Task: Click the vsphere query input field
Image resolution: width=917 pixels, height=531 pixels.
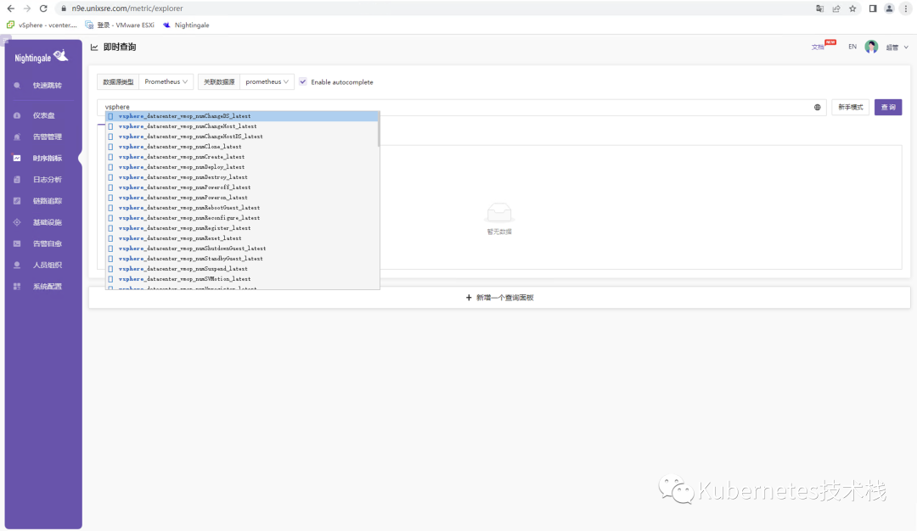Action: [x=456, y=107]
